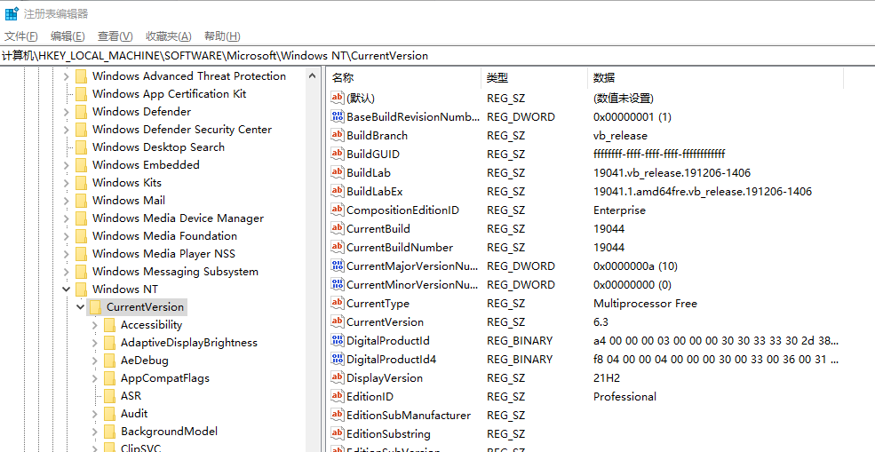This screenshot has width=875, height=452.
Task: Click the (默认) string value icon
Action: coord(338,98)
